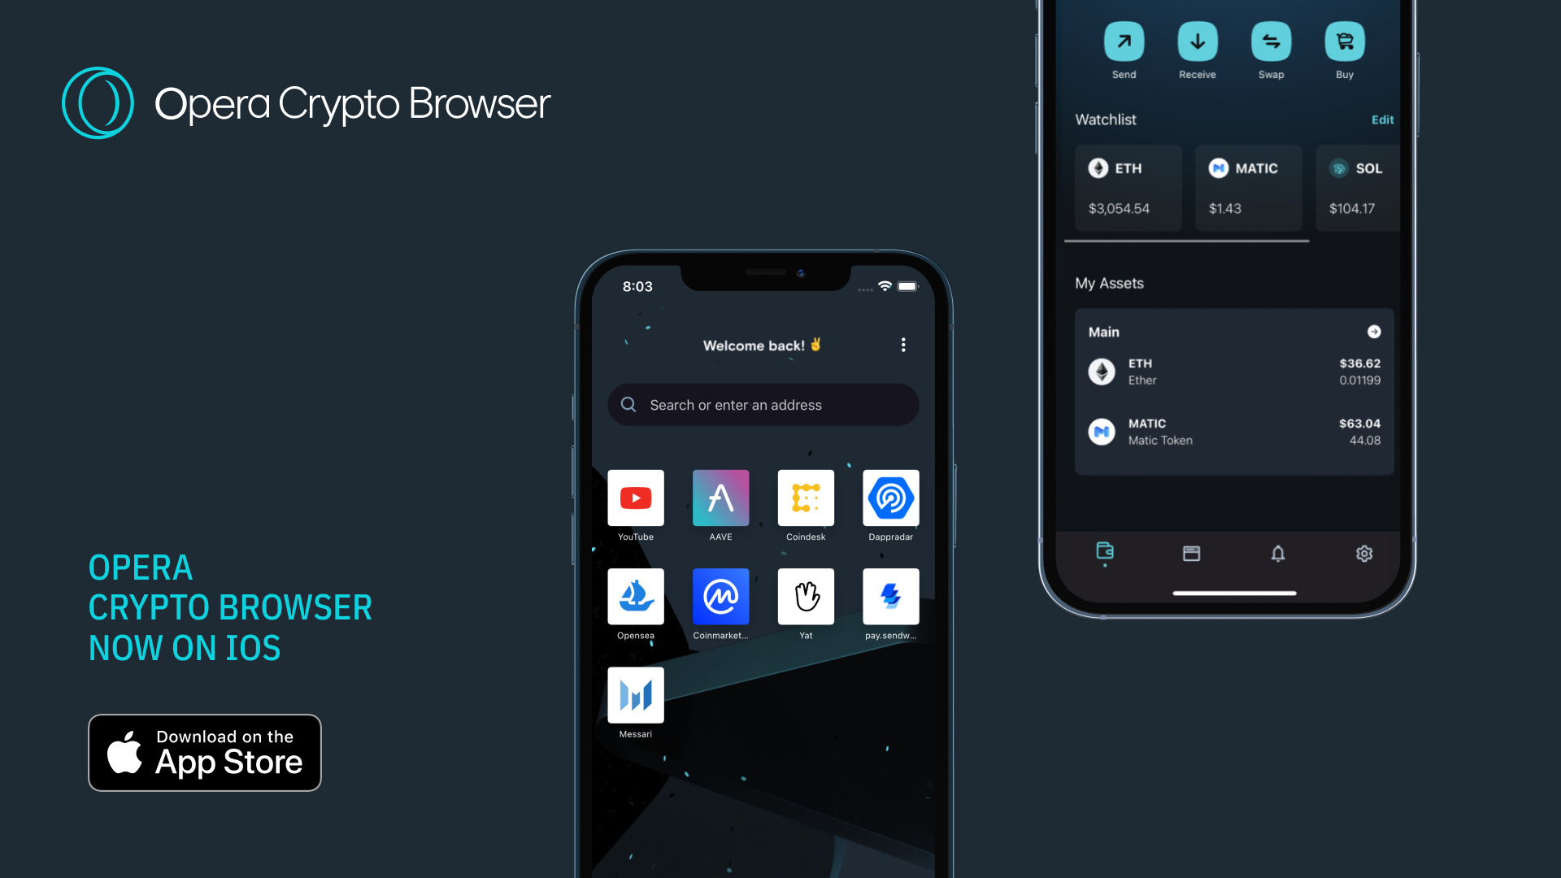Open the Messari app shortcut

tap(637, 696)
